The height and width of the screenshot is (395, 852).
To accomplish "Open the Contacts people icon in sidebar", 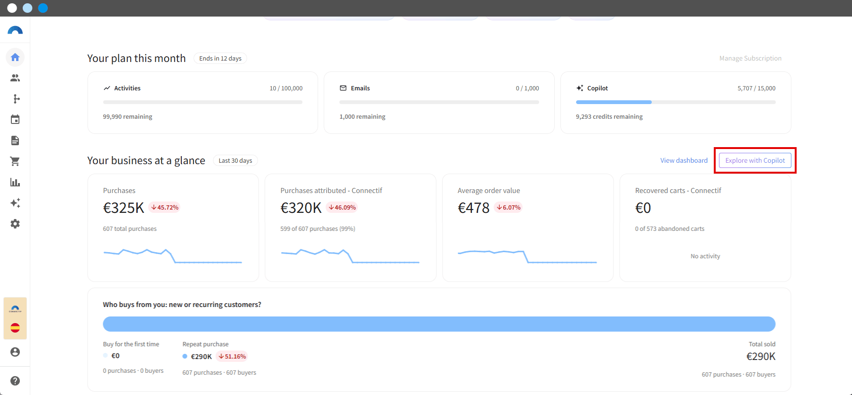I will (15, 78).
